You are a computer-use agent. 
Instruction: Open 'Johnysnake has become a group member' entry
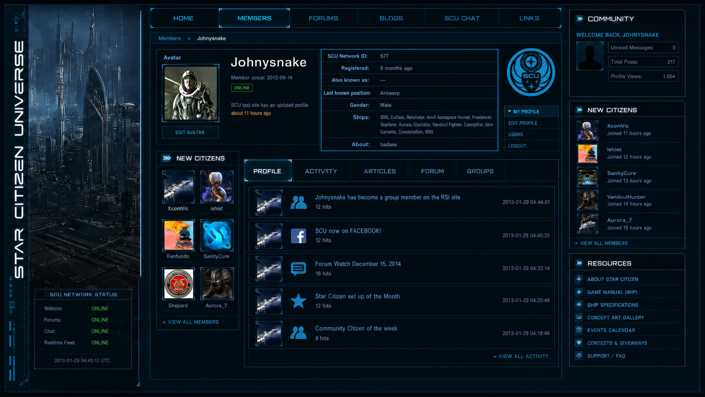point(387,197)
